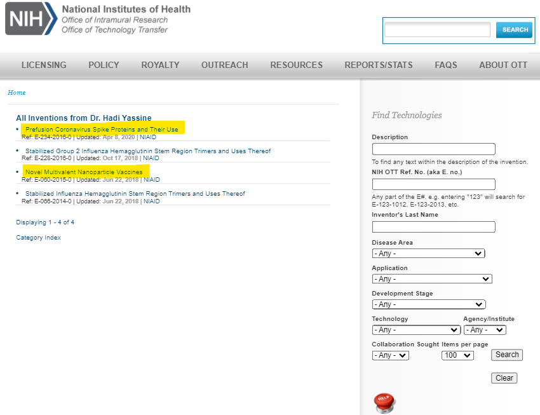Click the 'Office of Technology Transfer' header text
The height and width of the screenshot is (415, 540).
(x=115, y=30)
